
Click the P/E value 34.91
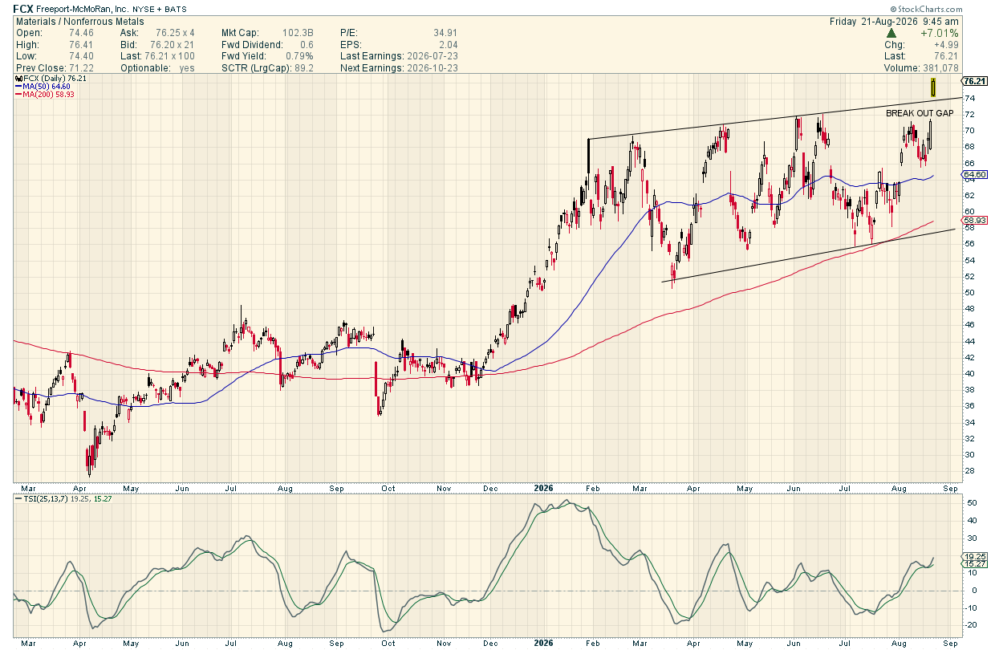tap(444, 34)
